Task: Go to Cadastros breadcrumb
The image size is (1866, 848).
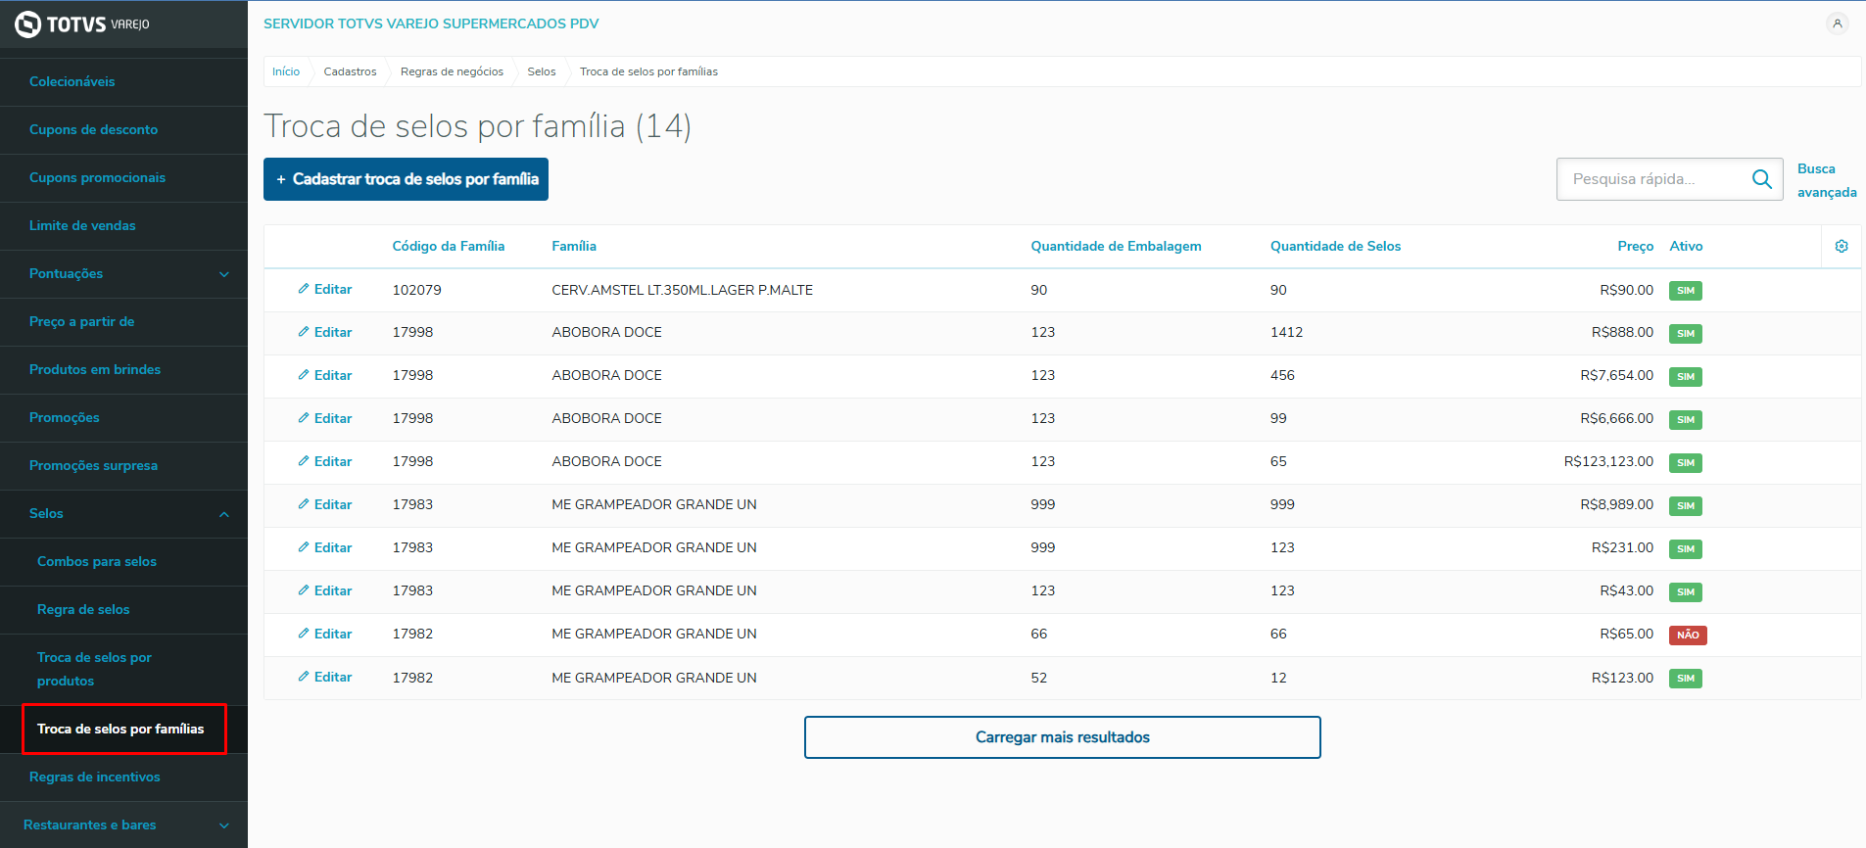Action: [x=351, y=71]
